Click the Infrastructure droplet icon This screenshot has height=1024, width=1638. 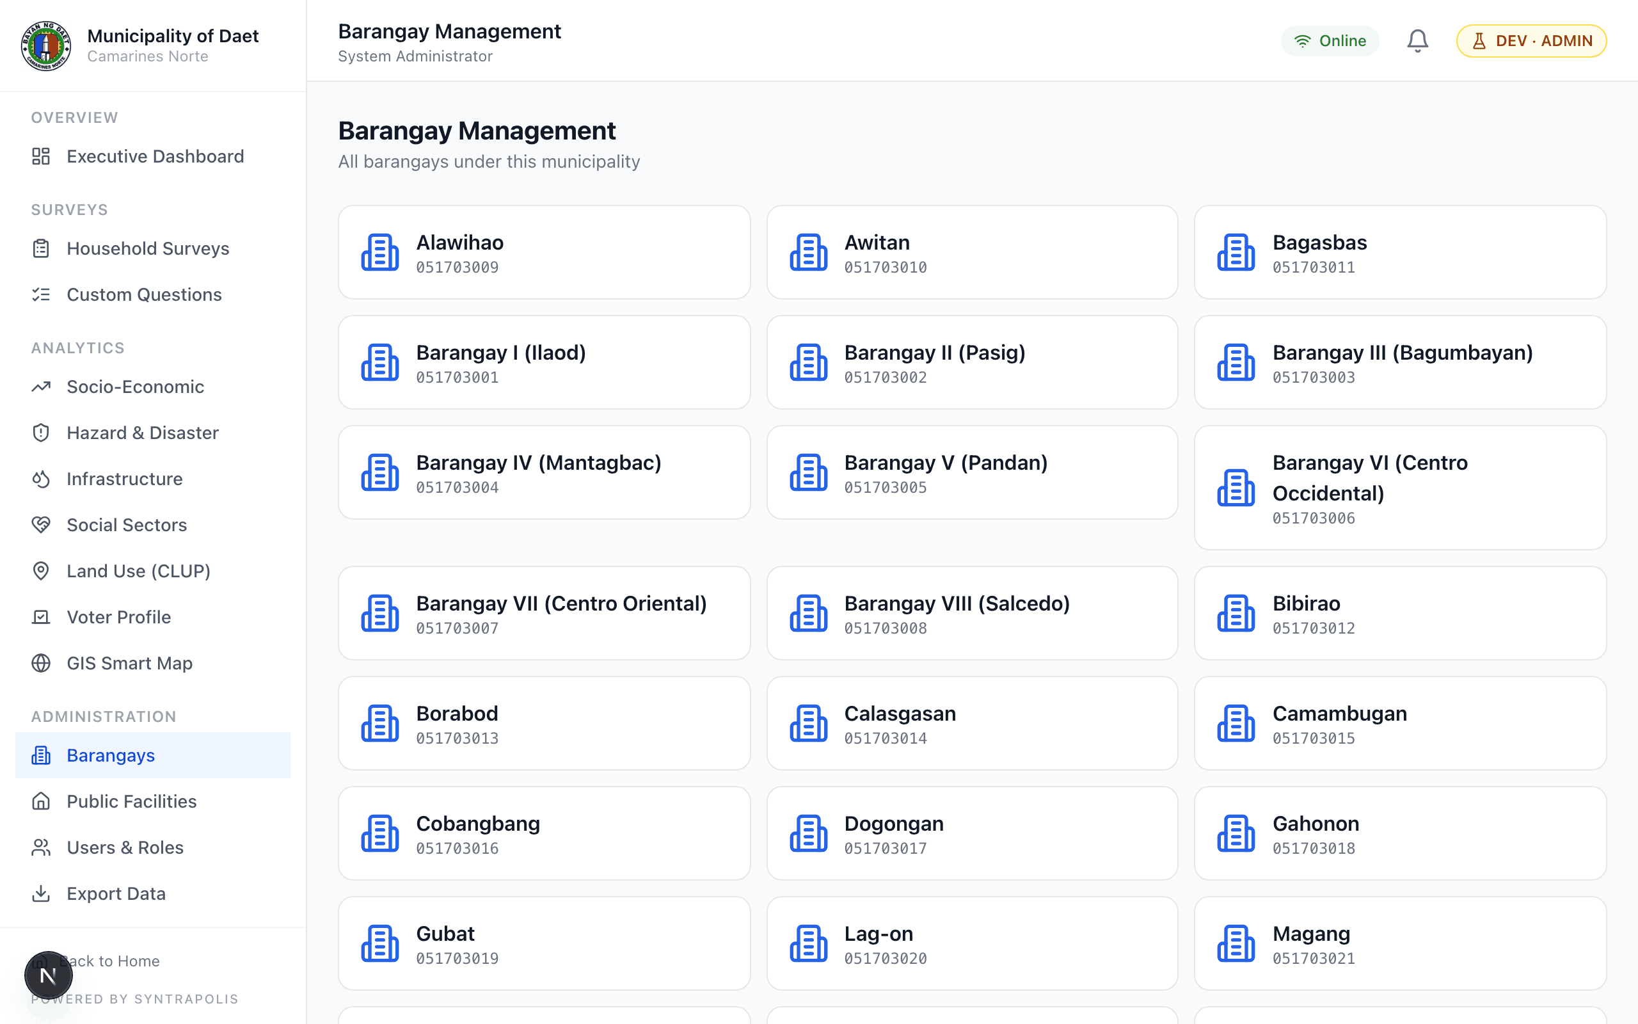42,479
